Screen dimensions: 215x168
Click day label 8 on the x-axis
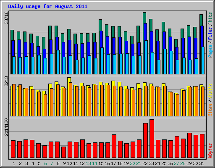(x=58, y=163)
